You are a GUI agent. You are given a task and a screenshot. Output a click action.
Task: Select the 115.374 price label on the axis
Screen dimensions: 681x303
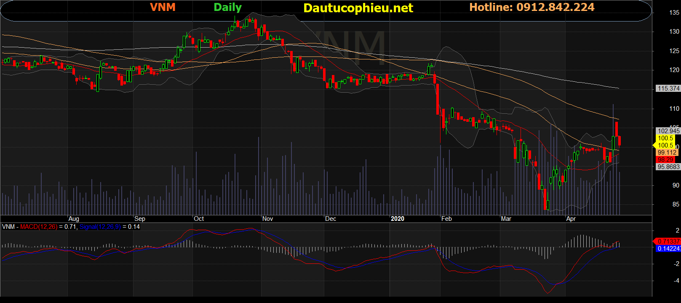click(x=668, y=88)
